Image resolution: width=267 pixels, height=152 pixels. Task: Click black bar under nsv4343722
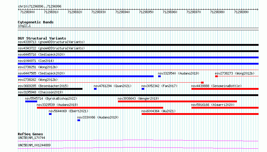pyautogui.click(x=138, y=51)
